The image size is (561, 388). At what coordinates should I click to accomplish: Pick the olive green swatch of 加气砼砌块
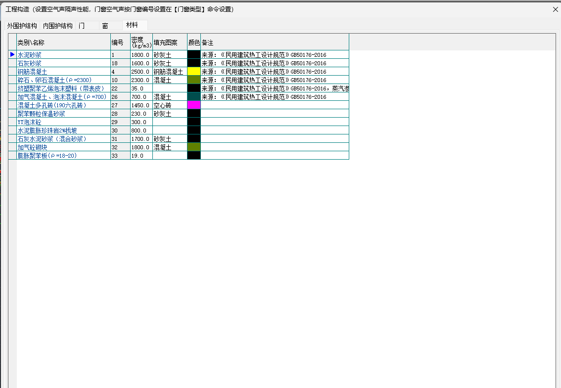point(194,147)
